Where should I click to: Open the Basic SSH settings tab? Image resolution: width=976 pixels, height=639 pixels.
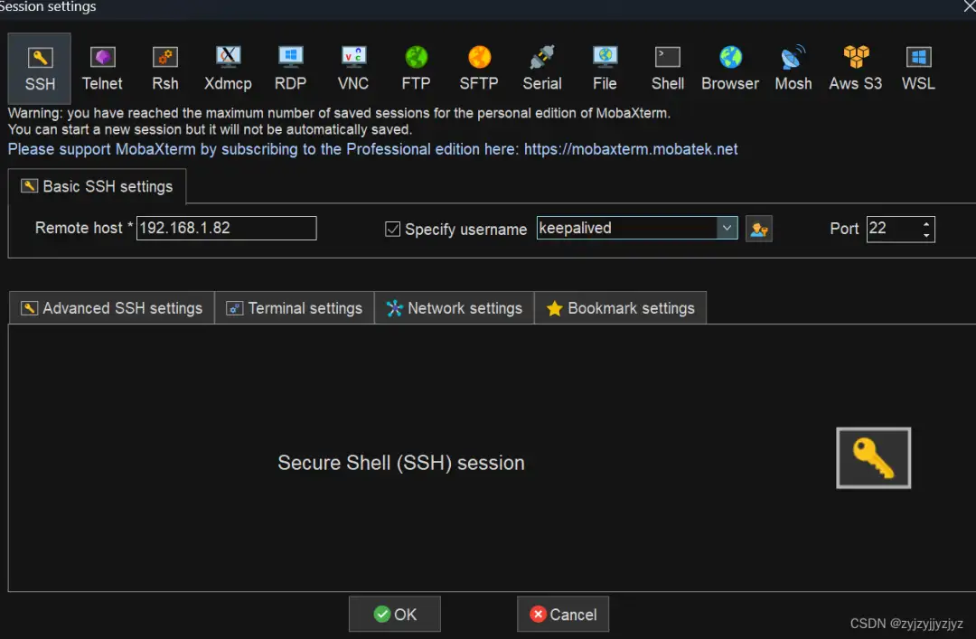97,186
